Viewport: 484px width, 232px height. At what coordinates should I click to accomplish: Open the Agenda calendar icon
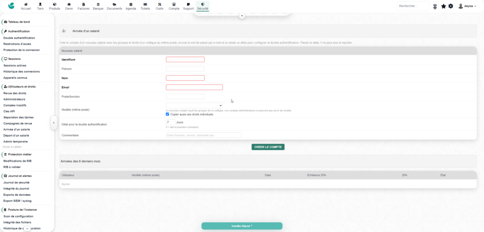pos(131,5)
